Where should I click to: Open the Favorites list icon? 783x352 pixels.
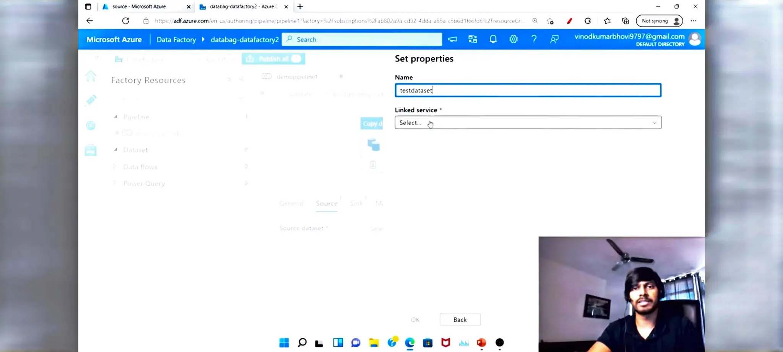(x=607, y=21)
